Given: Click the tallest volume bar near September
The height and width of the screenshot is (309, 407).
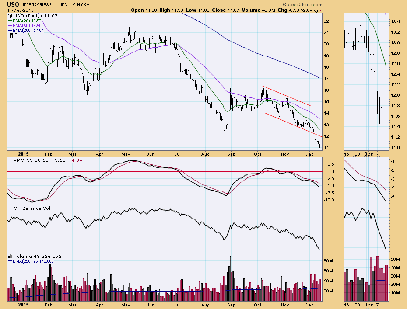Looking at the screenshot, I should pos(230,278).
